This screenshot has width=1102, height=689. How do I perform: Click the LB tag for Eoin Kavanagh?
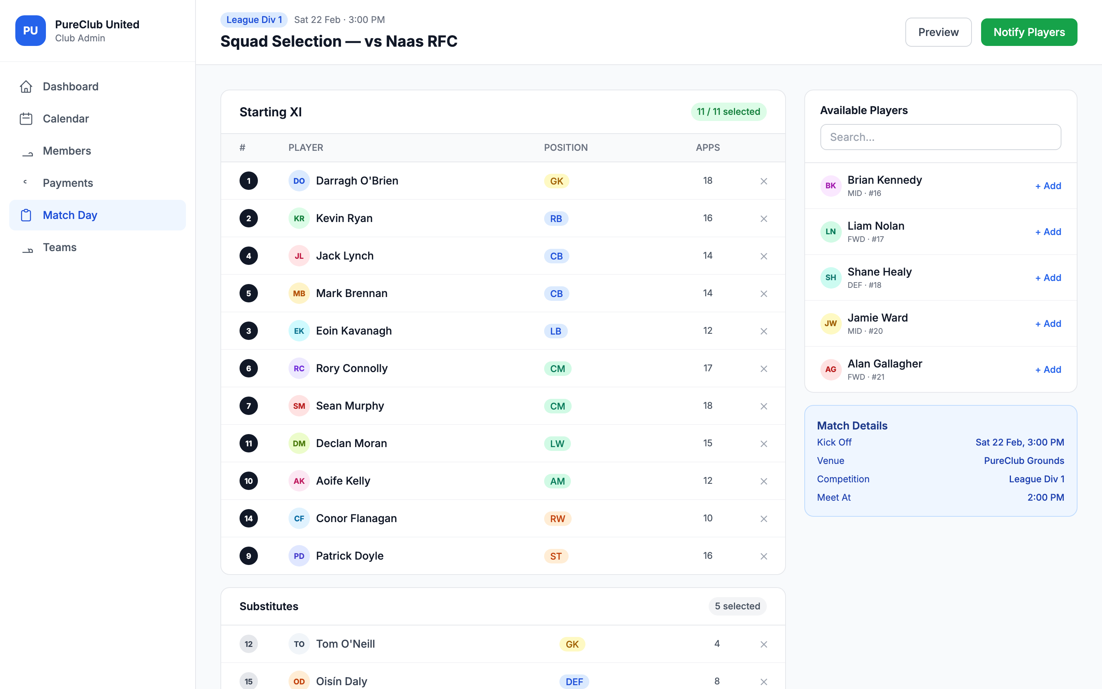(x=556, y=331)
